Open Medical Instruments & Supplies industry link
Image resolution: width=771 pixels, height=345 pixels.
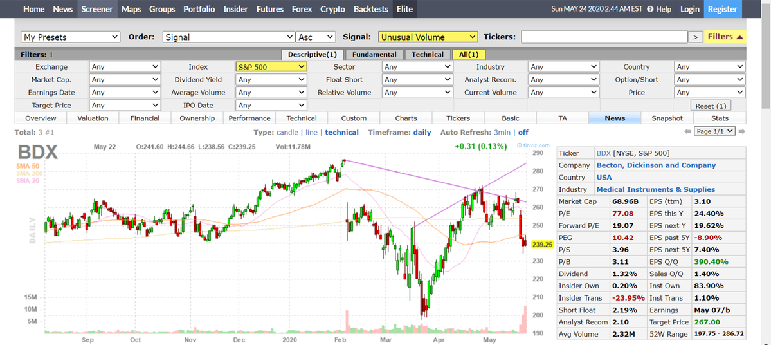(655, 189)
